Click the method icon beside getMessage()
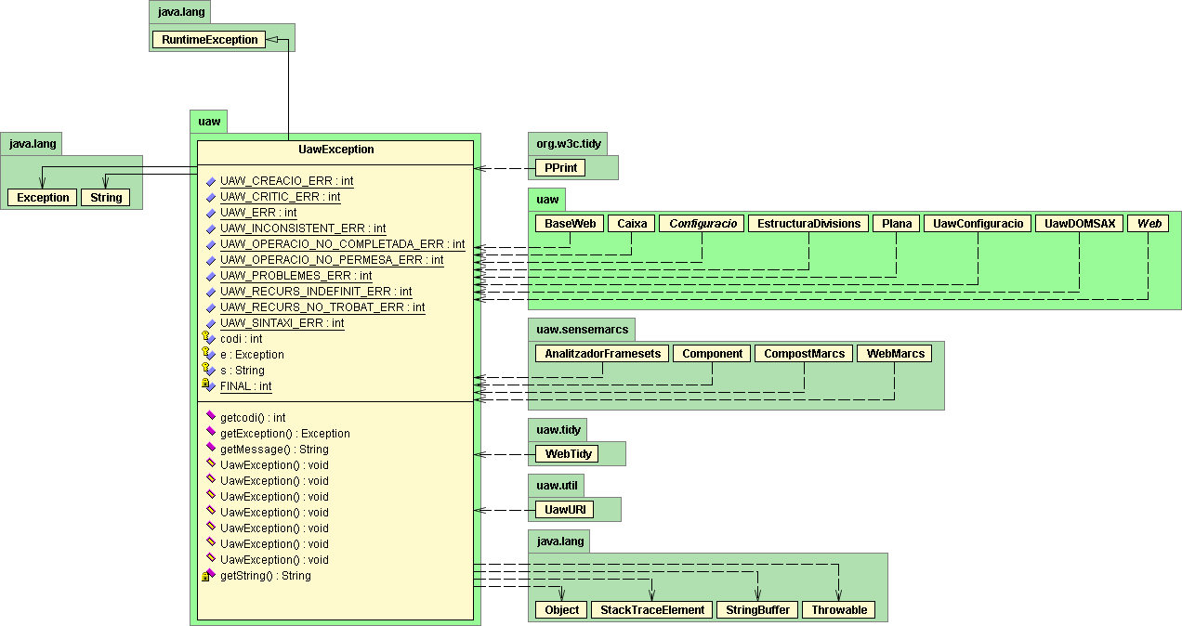The width and height of the screenshot is (1182, 626). 210,450
